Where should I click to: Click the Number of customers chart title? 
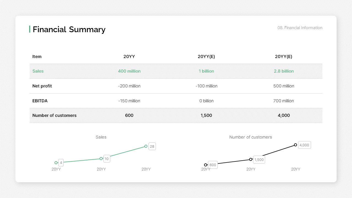click(x=251, y=137)
